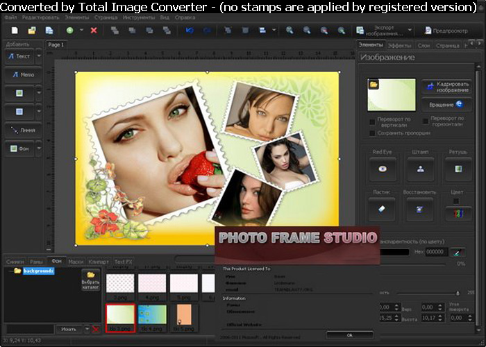Toggle flip horizontally (Переворот по горизонтали) checkbox
The image size is (486, 347).
pyautogui.click(x=424, y=119)
